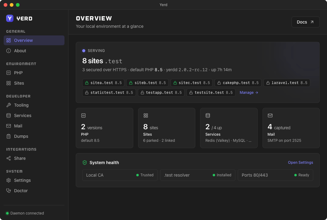The image size is (327, 220).
Task: Open the 2 versions PHP card
Action: point(105,128)
